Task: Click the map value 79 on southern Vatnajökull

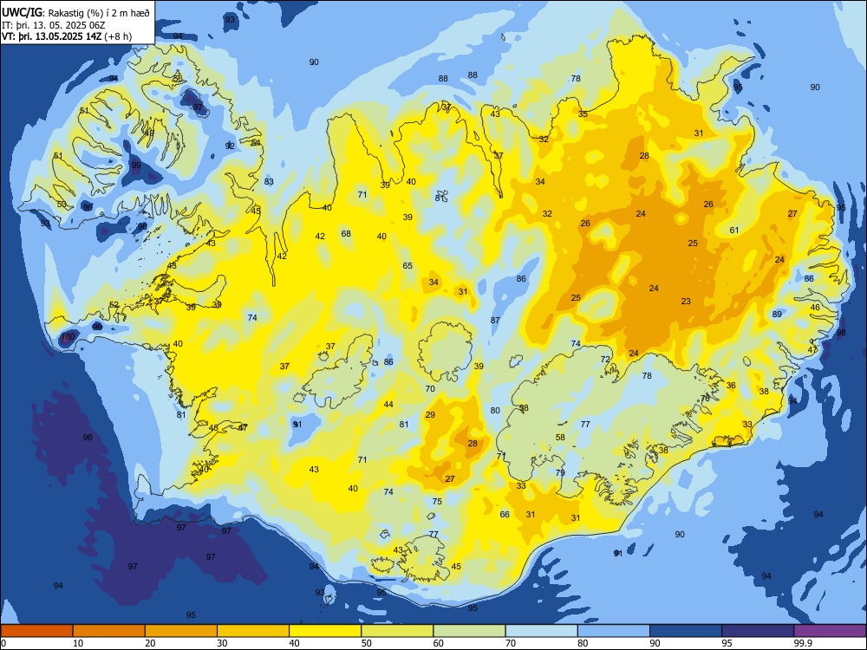Action: [560, 472]
